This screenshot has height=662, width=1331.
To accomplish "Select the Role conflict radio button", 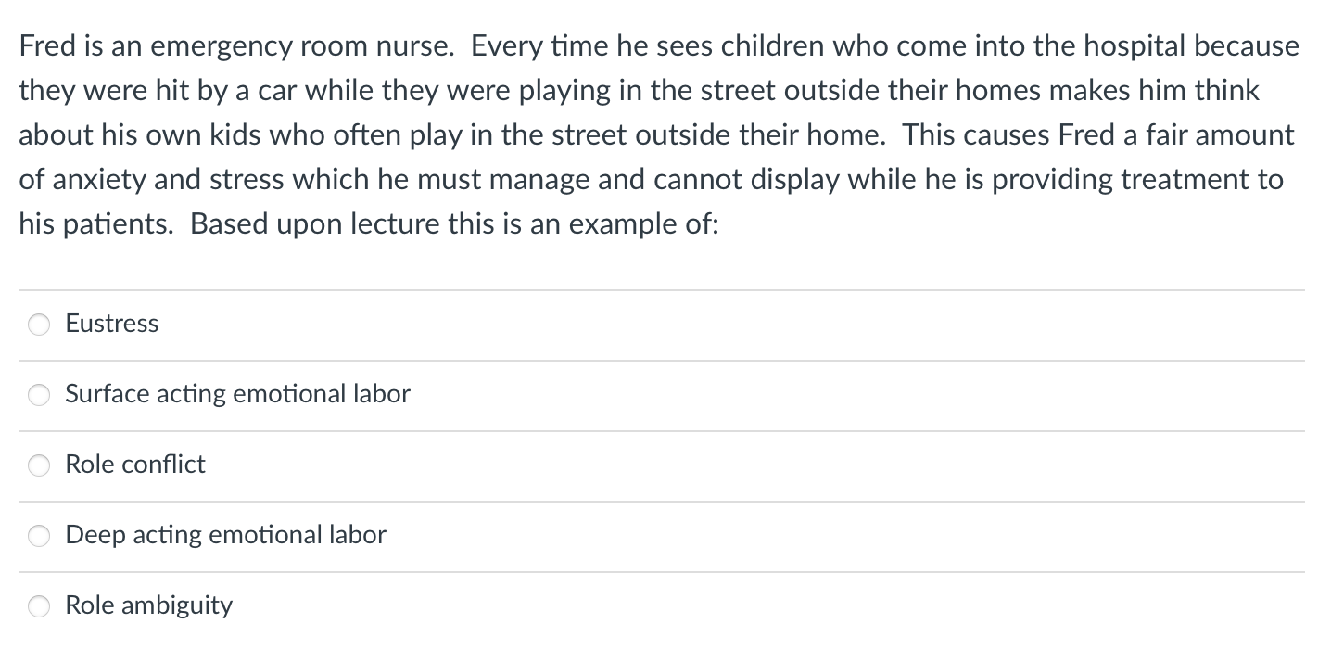I will click(x=39, y=465).
